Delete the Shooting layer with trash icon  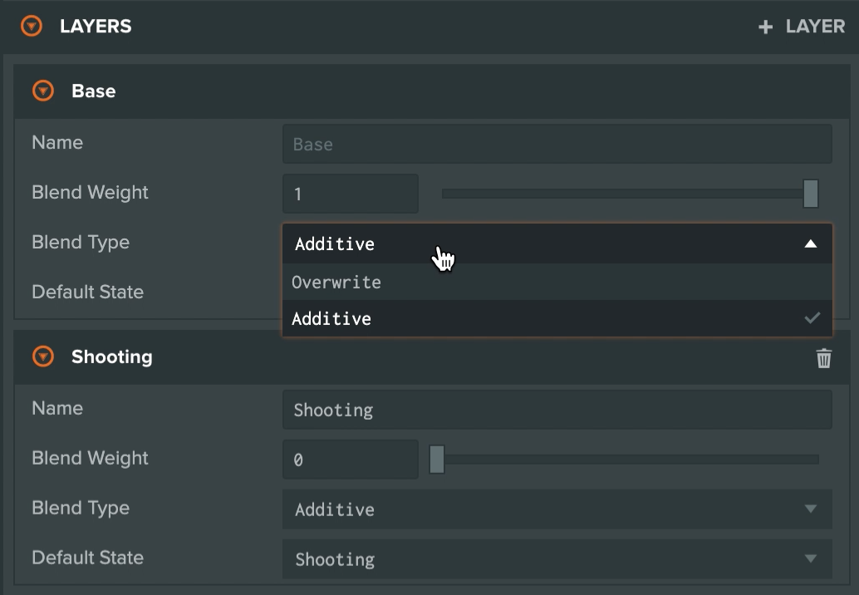point(823,358)
